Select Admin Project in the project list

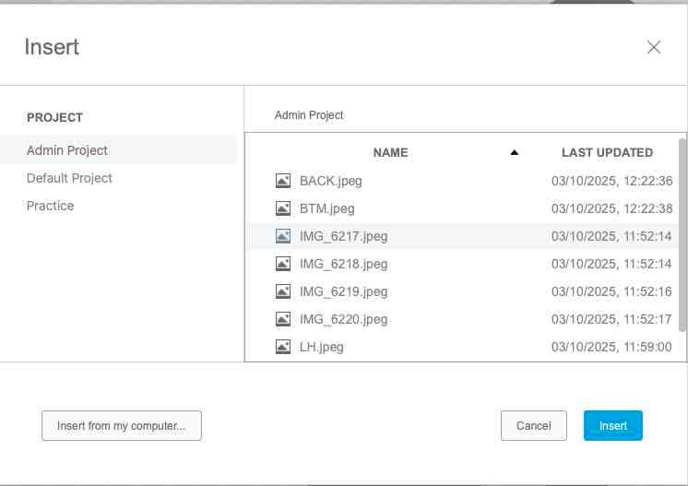(x=118, y=150)
